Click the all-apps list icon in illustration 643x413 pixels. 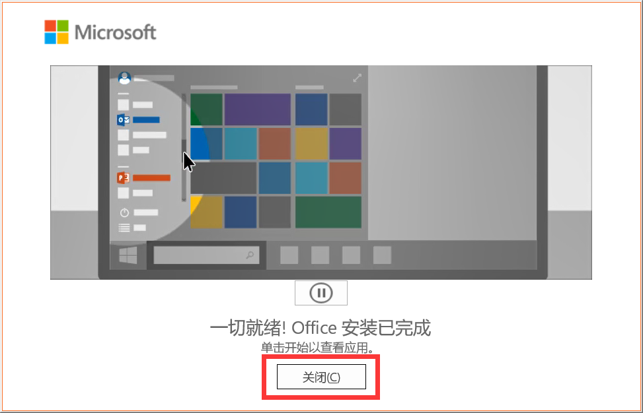coord(124,228)
